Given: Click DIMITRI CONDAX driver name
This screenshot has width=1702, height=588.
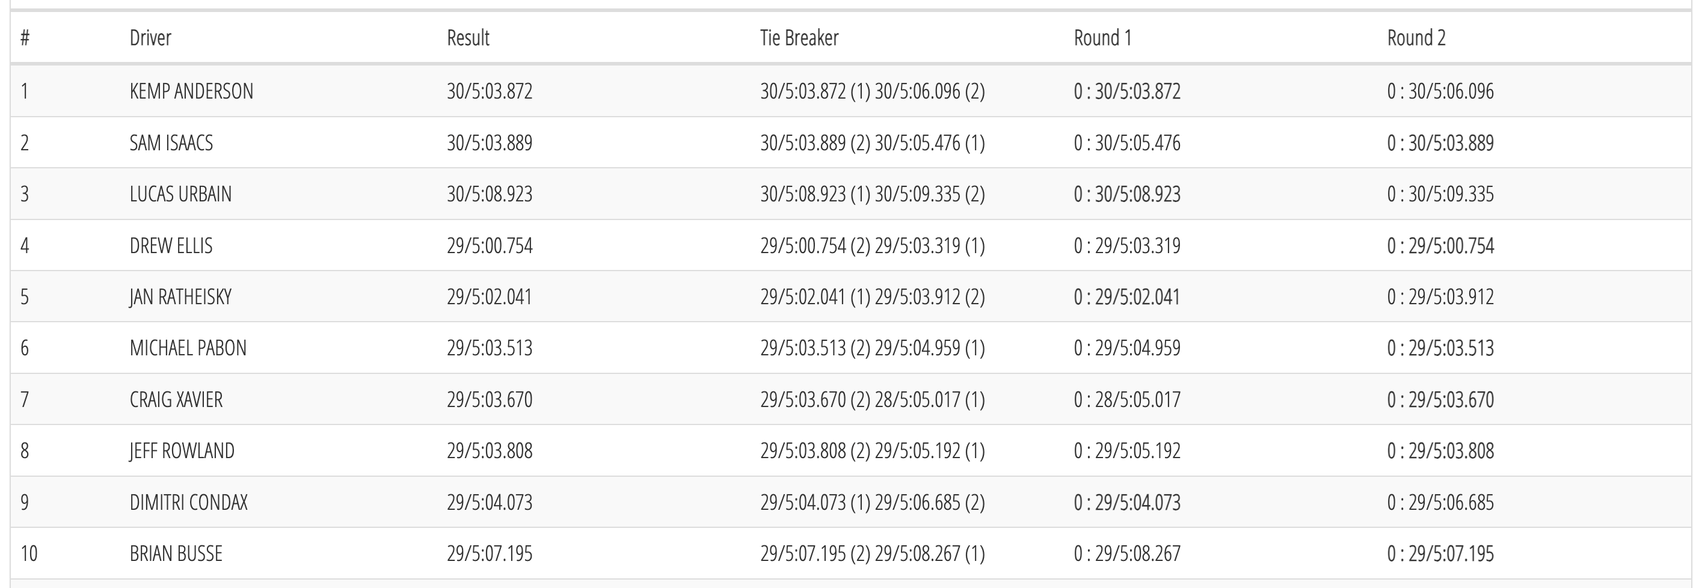Looking at the screenshot, I should [x=188, y=502].
